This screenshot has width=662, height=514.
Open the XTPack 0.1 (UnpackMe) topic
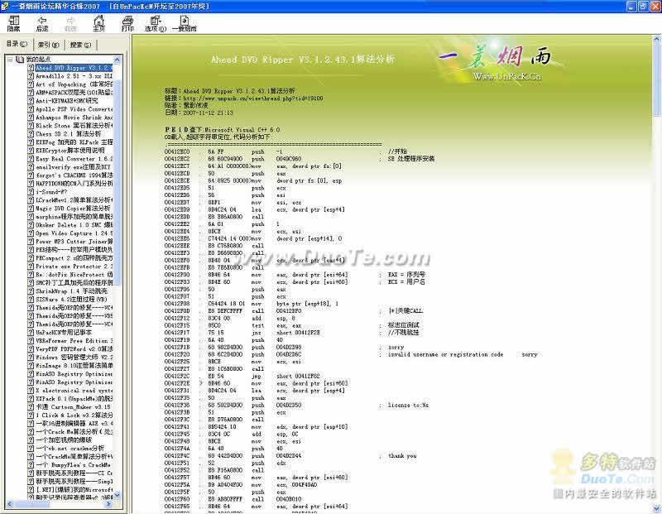point(74,399)
